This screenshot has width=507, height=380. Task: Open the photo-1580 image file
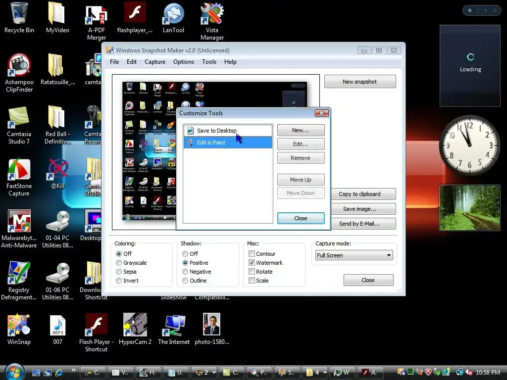click(212, 330)
